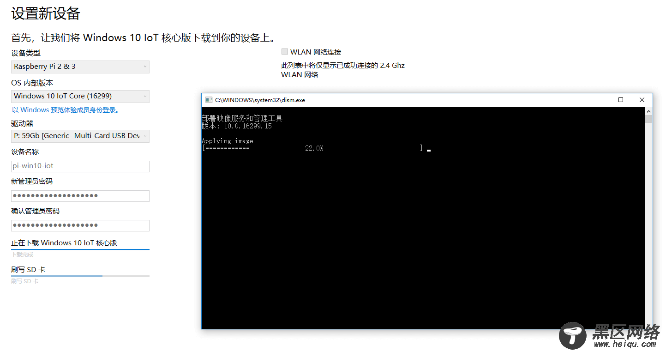The width and height of the screenshot is (666, 352).
Task: Toggle the WLAN 网络连接 checkbox
Action: tap(285, 52)
